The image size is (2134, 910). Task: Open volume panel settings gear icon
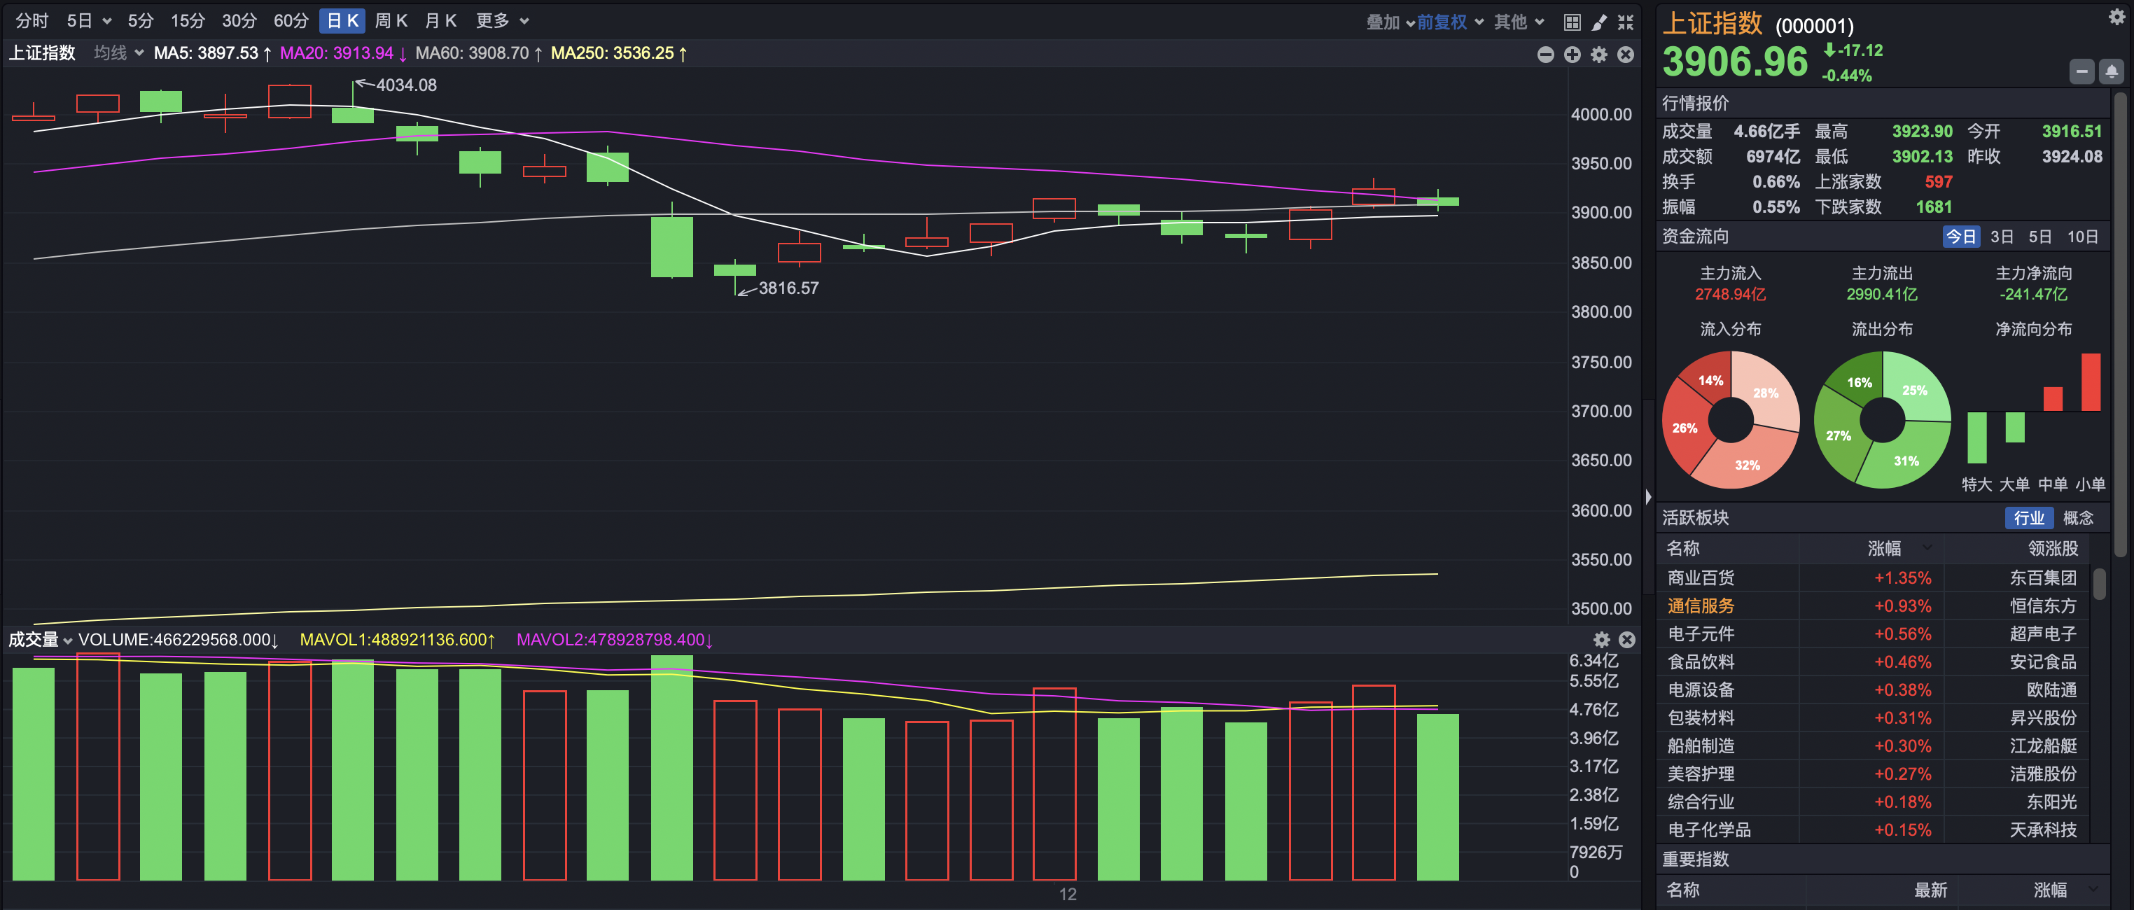1601,639
